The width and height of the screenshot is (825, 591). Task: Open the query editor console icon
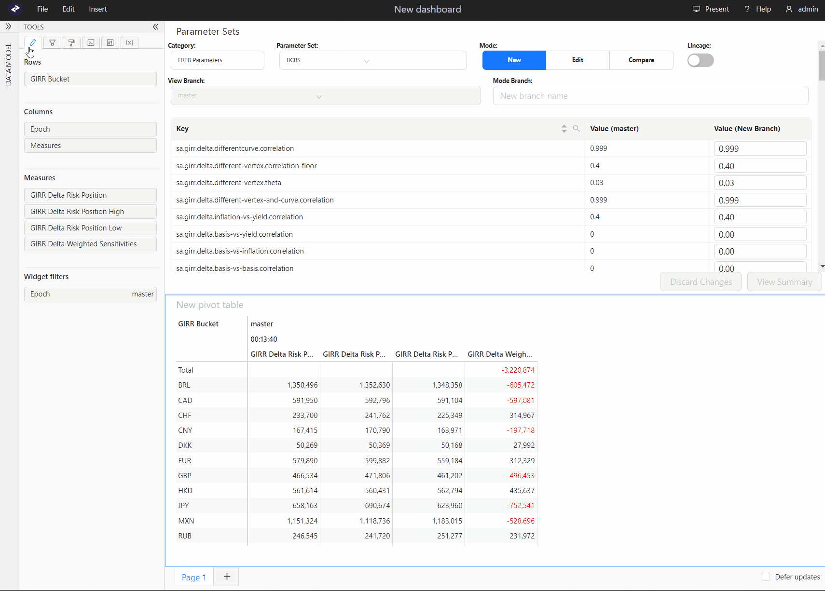pos(91,43)
